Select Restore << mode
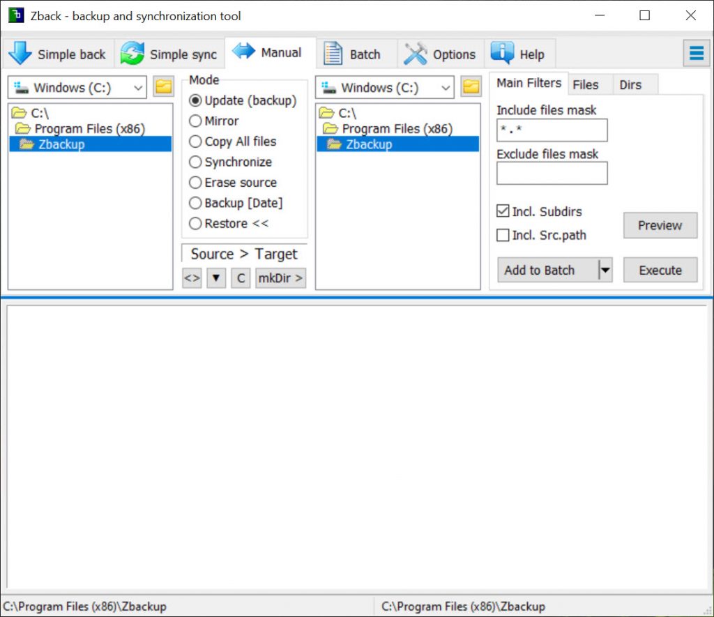Screen dimensions: 714x617 click(x=229, y=223)
